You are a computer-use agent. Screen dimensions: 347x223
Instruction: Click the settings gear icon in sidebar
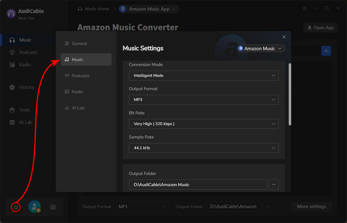point(16,207)
